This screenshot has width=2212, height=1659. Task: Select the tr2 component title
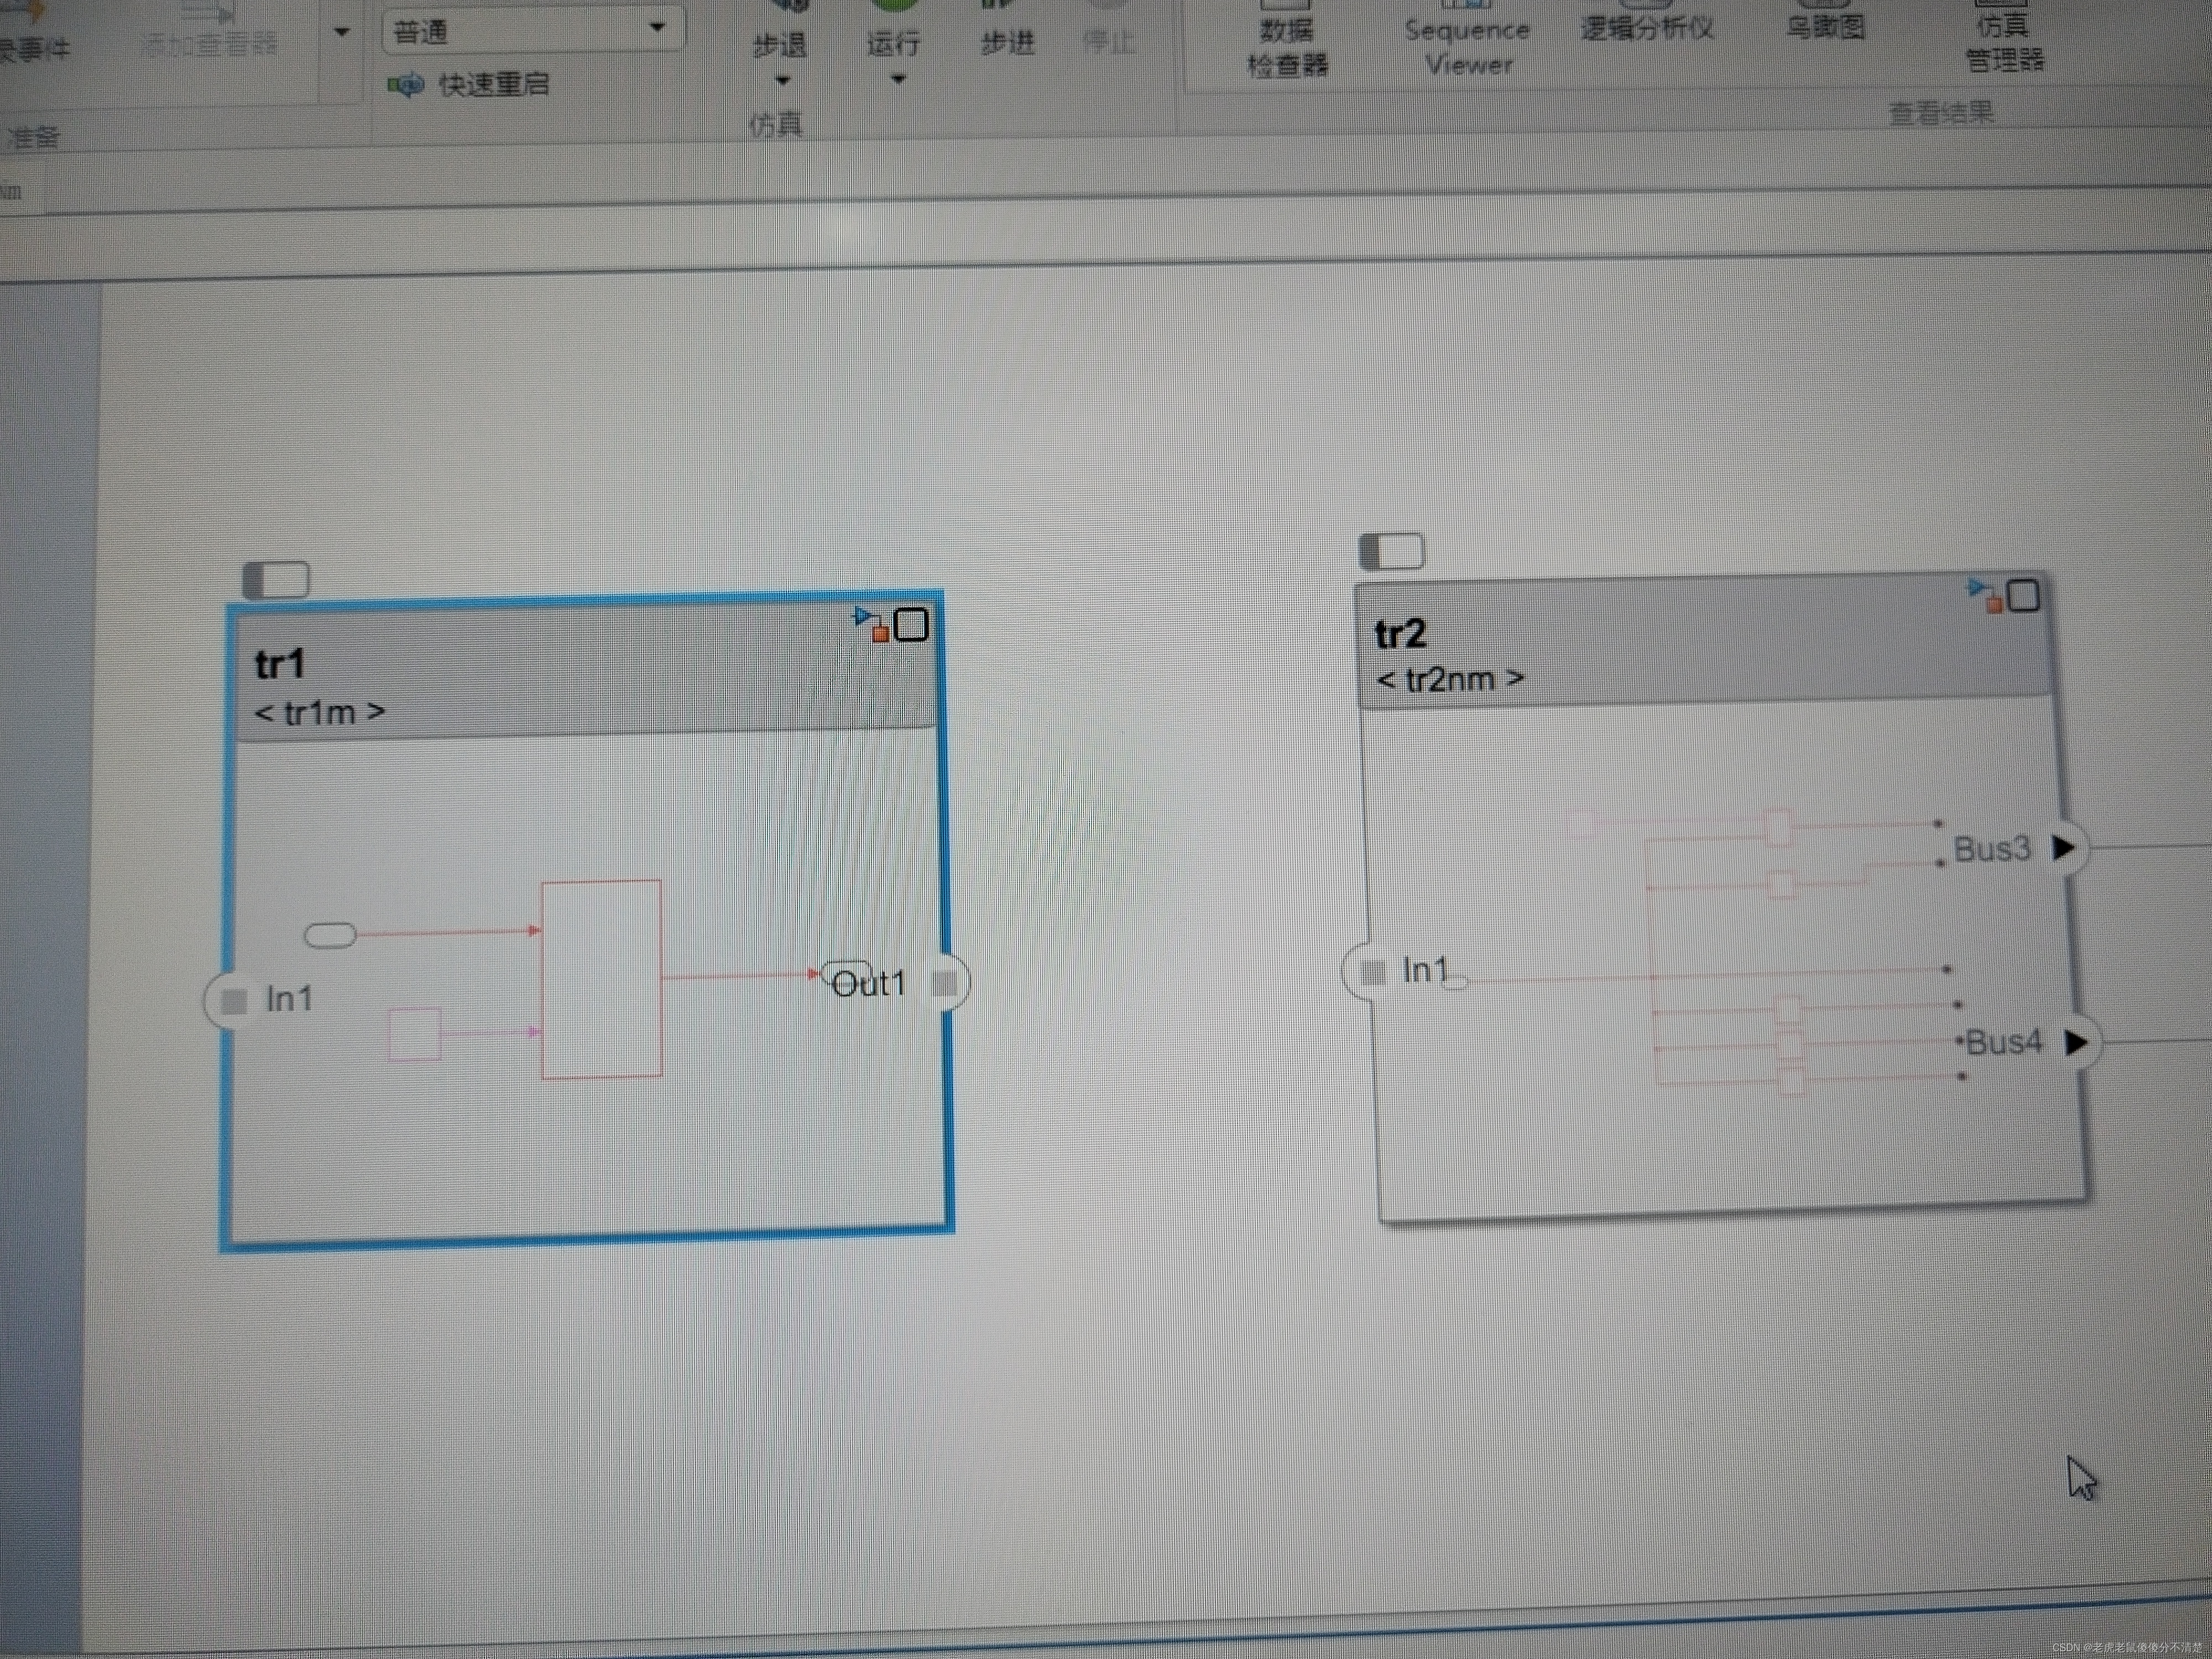1400,634
